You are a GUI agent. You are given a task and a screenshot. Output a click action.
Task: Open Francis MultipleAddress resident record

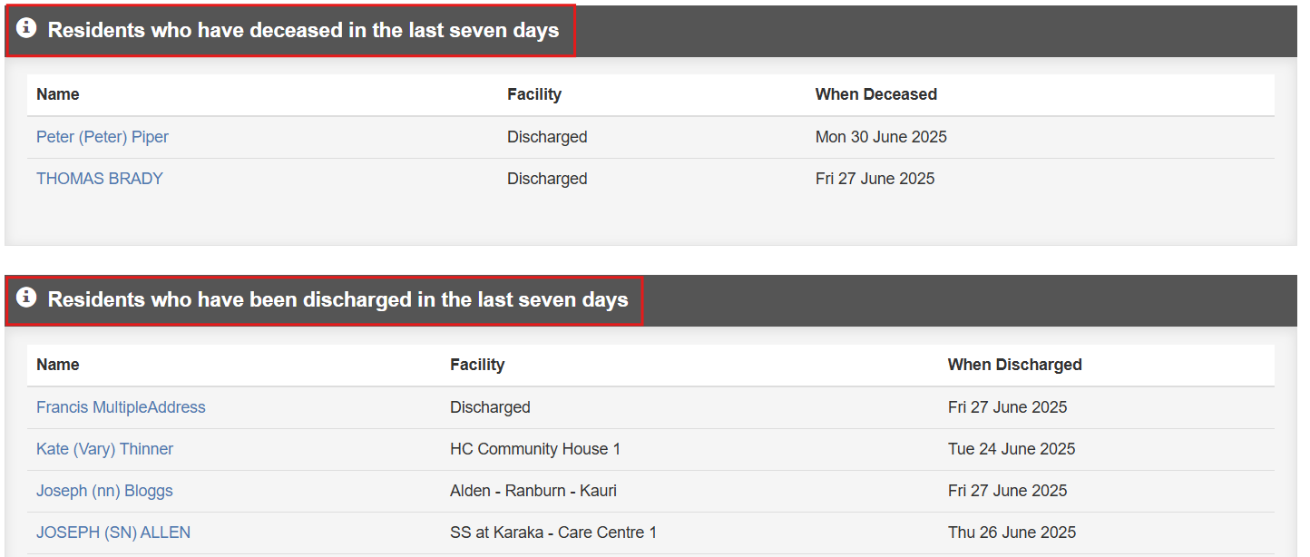tap(121, 407)
